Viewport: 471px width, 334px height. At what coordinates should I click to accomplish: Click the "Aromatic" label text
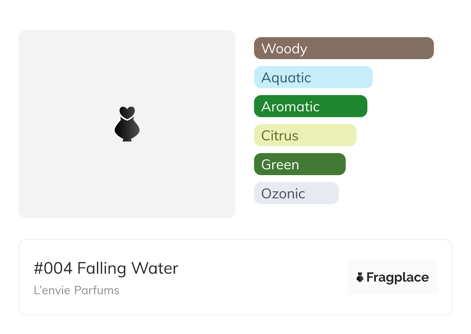click(290, 107)
